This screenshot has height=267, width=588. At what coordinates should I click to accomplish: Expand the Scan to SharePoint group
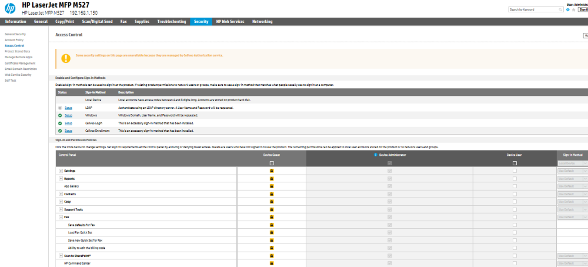(61, 256)
